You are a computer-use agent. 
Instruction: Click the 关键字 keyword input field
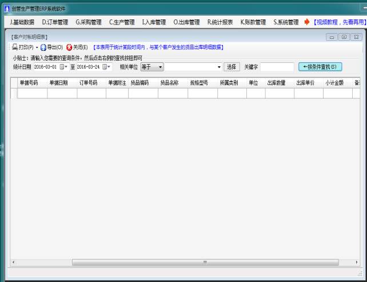tap(277, 67)
